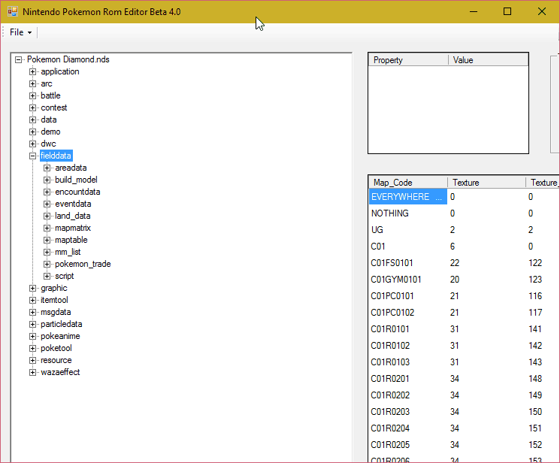This screenshot has width=560, height=463.
Task: Select the encountdata tree label
Action: tap(77, 192)
